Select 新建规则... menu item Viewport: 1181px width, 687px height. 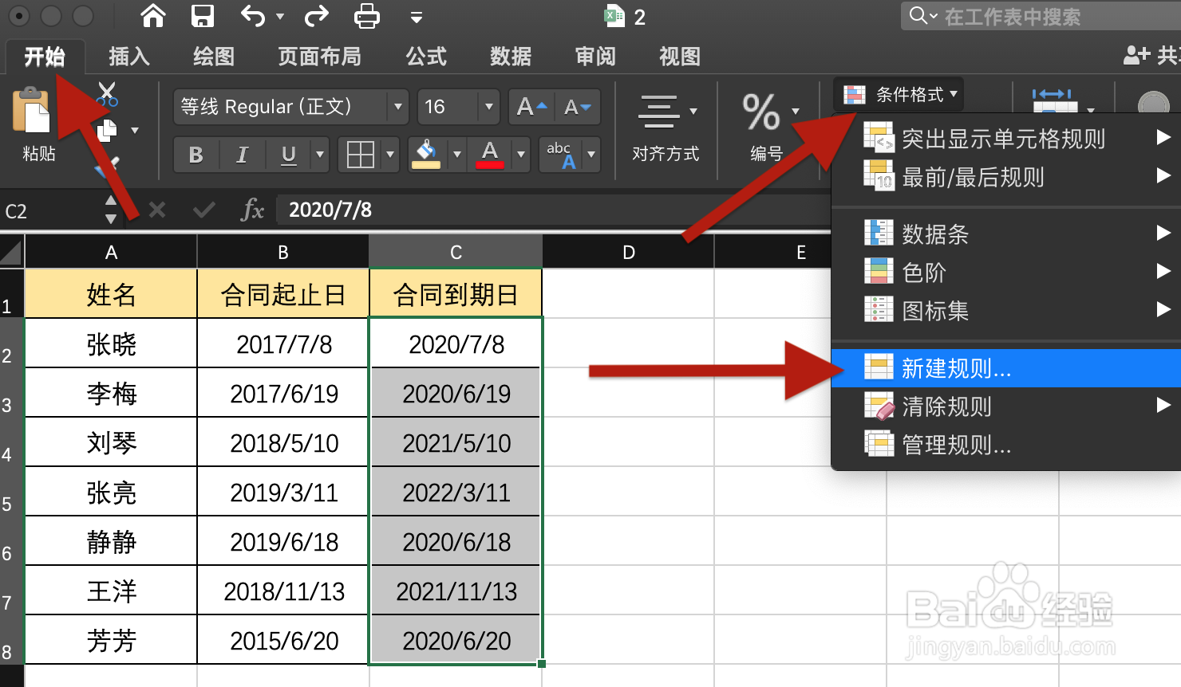(1005, 368)
